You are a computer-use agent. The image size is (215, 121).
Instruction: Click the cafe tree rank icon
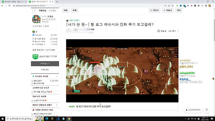(x=33, y=32)
